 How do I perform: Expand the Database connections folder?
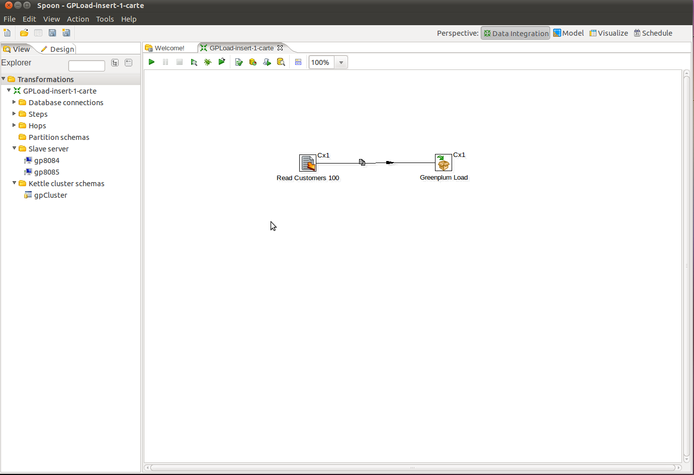click(15, 102)
